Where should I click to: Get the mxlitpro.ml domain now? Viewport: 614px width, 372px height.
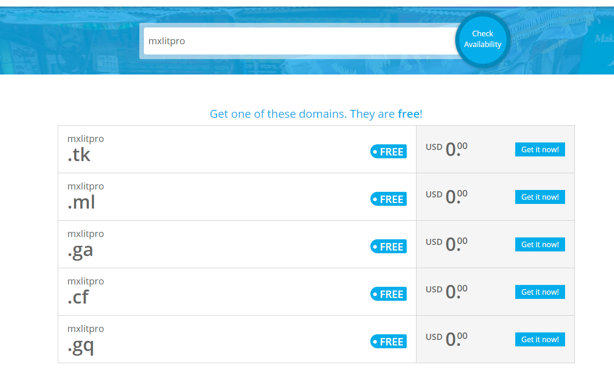[x=539, y=197]
